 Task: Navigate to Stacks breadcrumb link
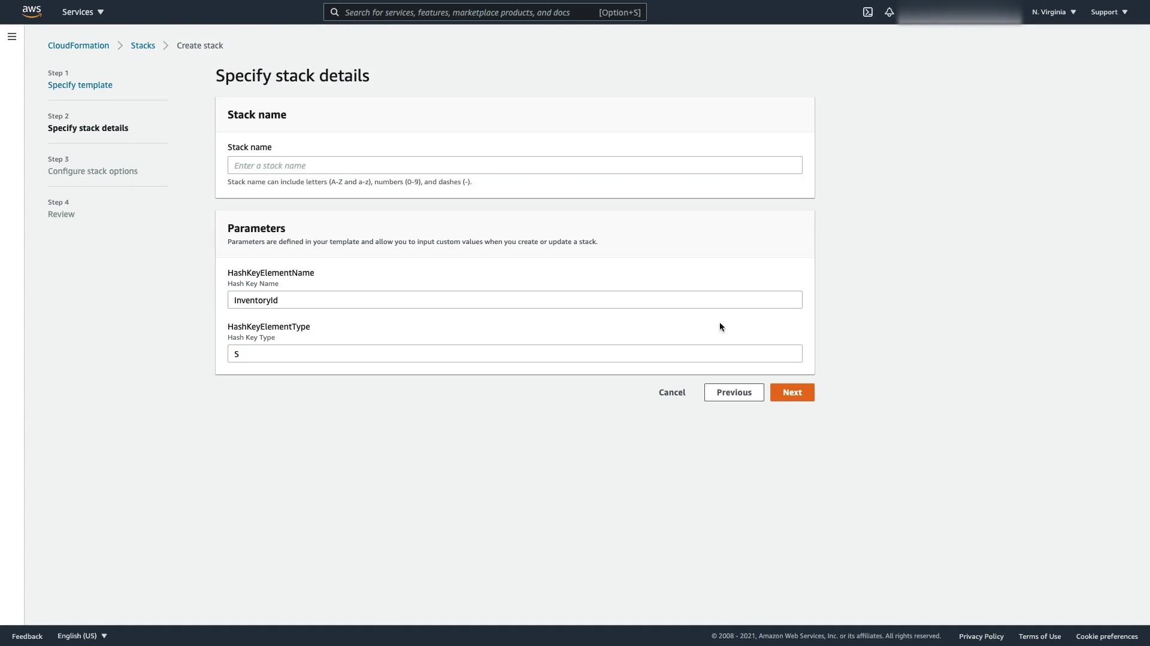(x=143, y=45)
